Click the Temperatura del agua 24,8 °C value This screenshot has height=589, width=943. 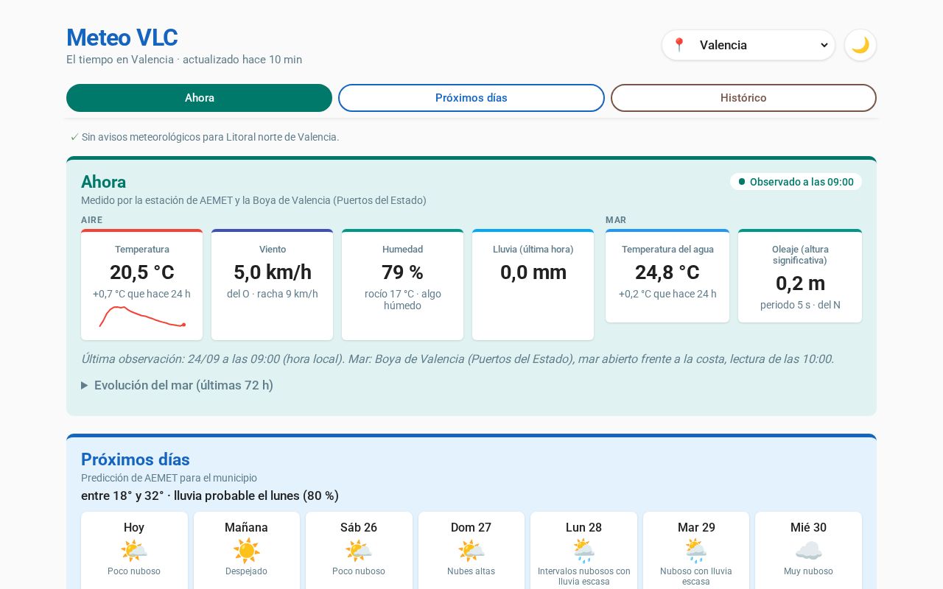click(x=667, y=272)
